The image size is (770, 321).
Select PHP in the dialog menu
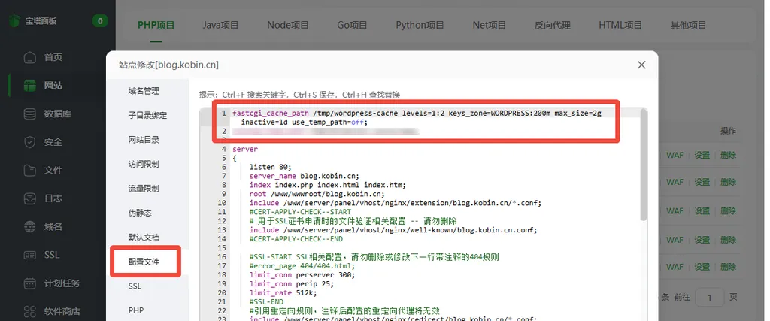coord(136,310)
